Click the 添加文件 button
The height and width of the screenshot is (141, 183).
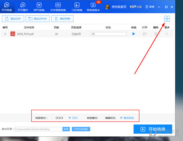13,19
